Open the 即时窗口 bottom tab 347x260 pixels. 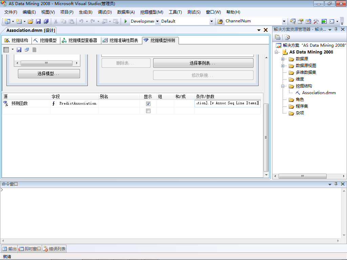pyautogui.click(x=30, y=249)
